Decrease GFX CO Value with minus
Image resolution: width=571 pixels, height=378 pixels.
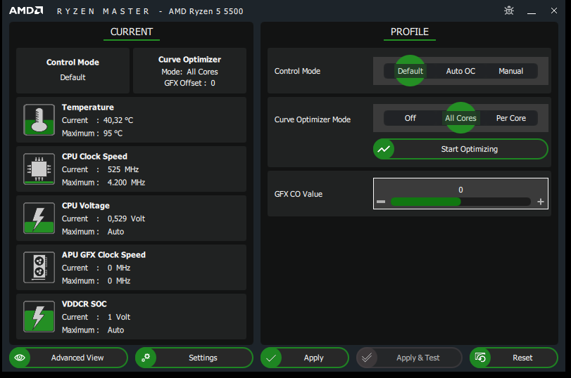381,202
